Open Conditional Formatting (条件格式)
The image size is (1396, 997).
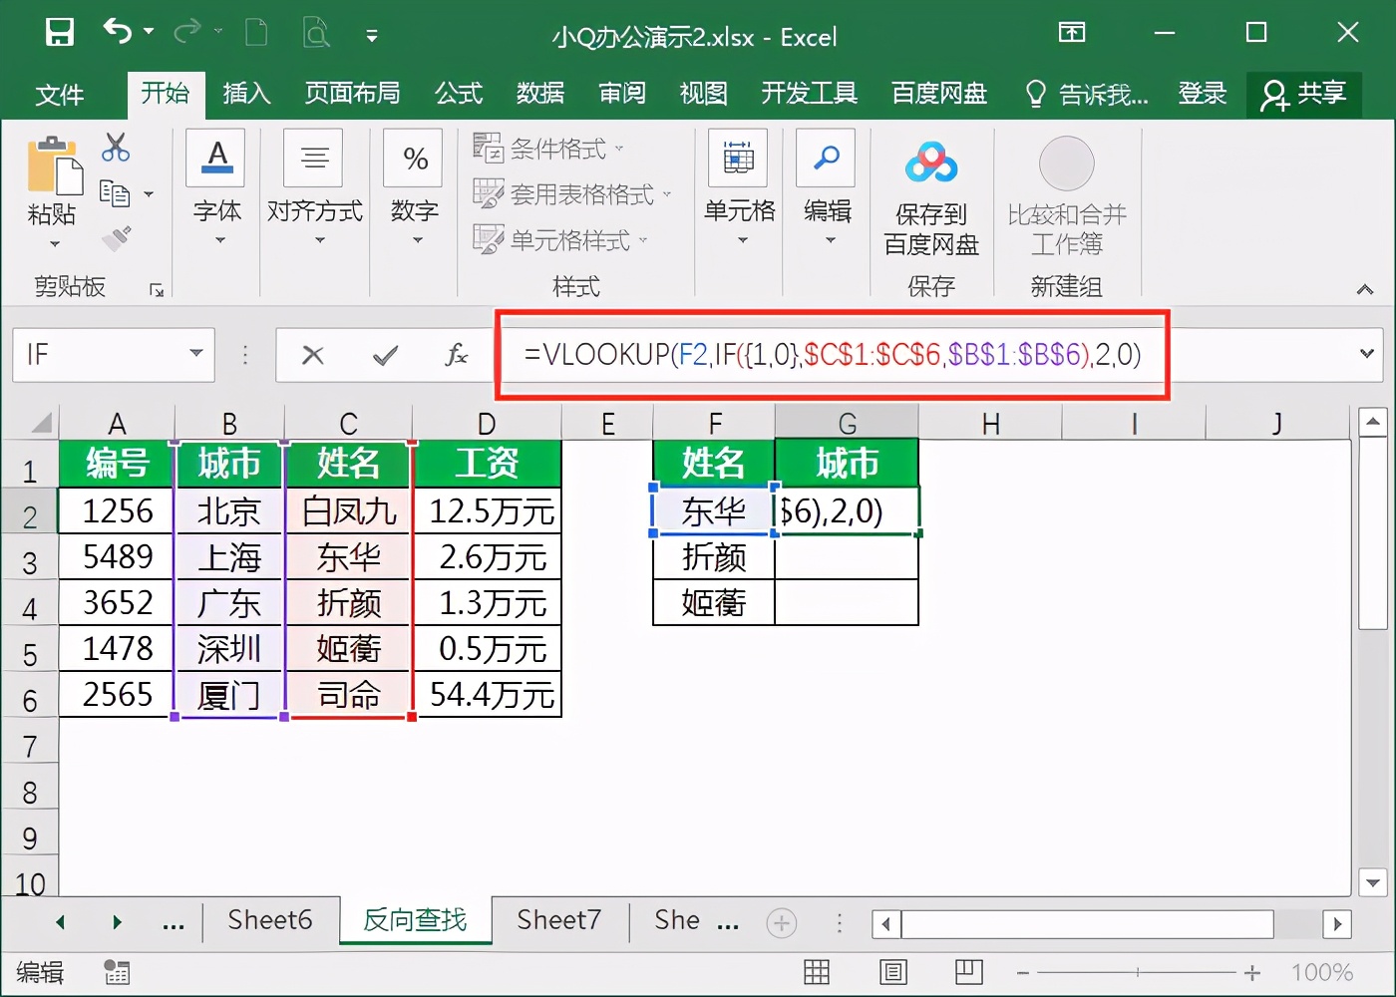(548, 150)
